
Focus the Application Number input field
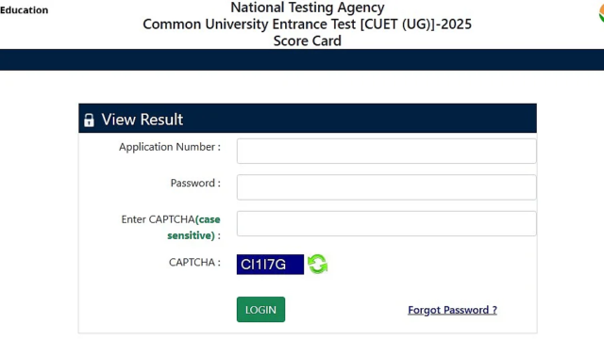[x=386, y=151]
